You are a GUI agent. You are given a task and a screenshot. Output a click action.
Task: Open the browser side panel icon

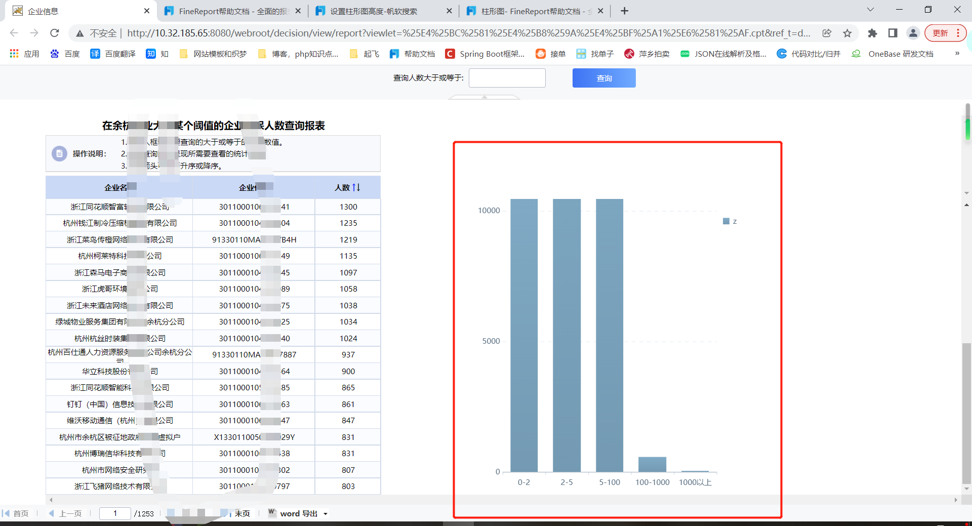click(893, 33)
